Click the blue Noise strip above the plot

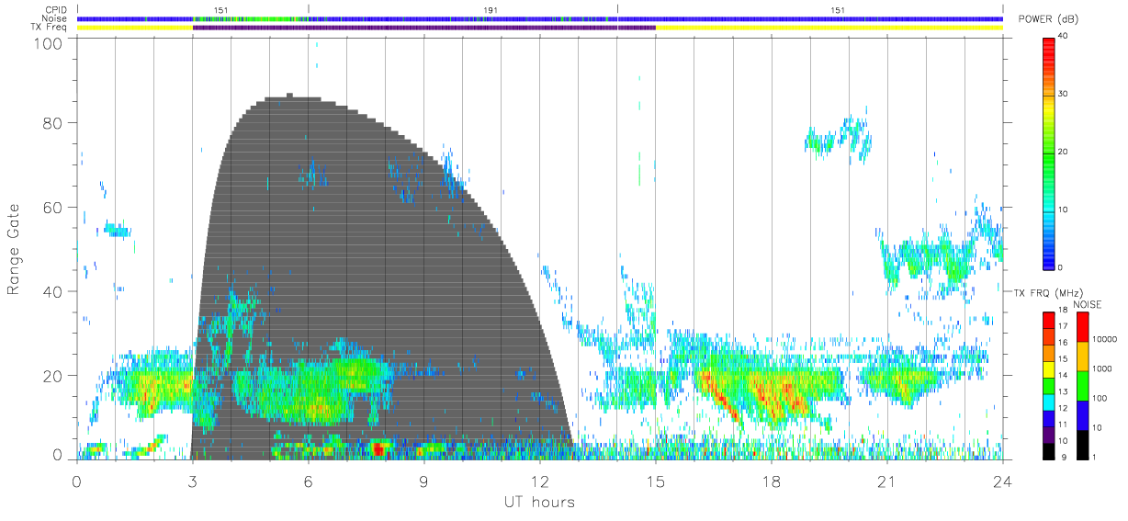[539, 18]
